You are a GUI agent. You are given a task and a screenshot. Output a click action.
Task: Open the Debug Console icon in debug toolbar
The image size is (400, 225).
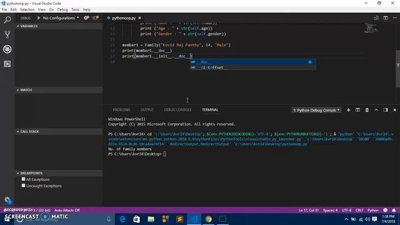click(96, 18)
